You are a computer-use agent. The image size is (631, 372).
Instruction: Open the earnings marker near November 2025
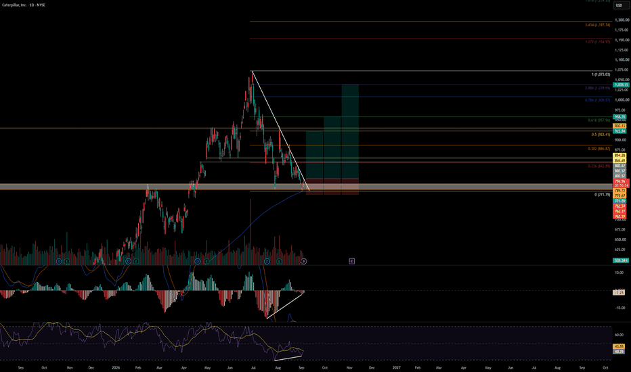point(66,261)
